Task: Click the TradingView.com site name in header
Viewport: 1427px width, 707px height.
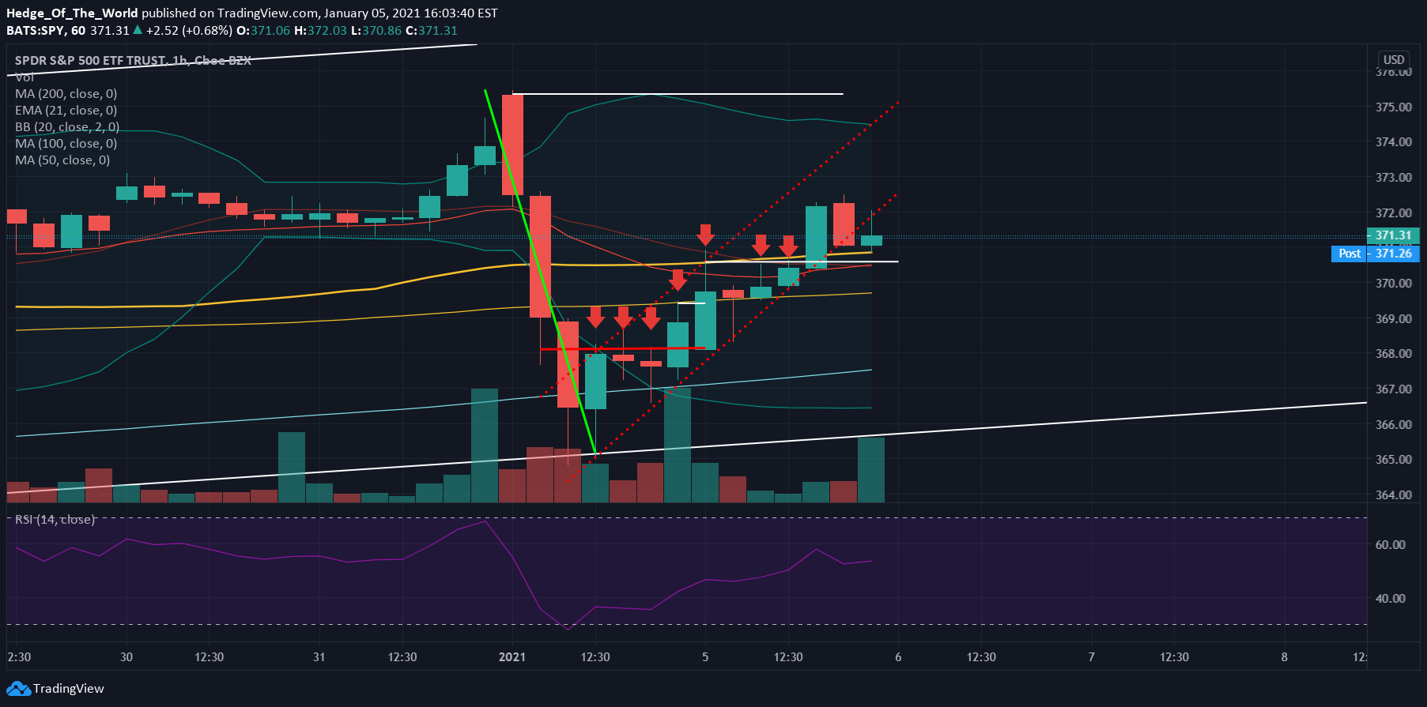Action: 267,13
